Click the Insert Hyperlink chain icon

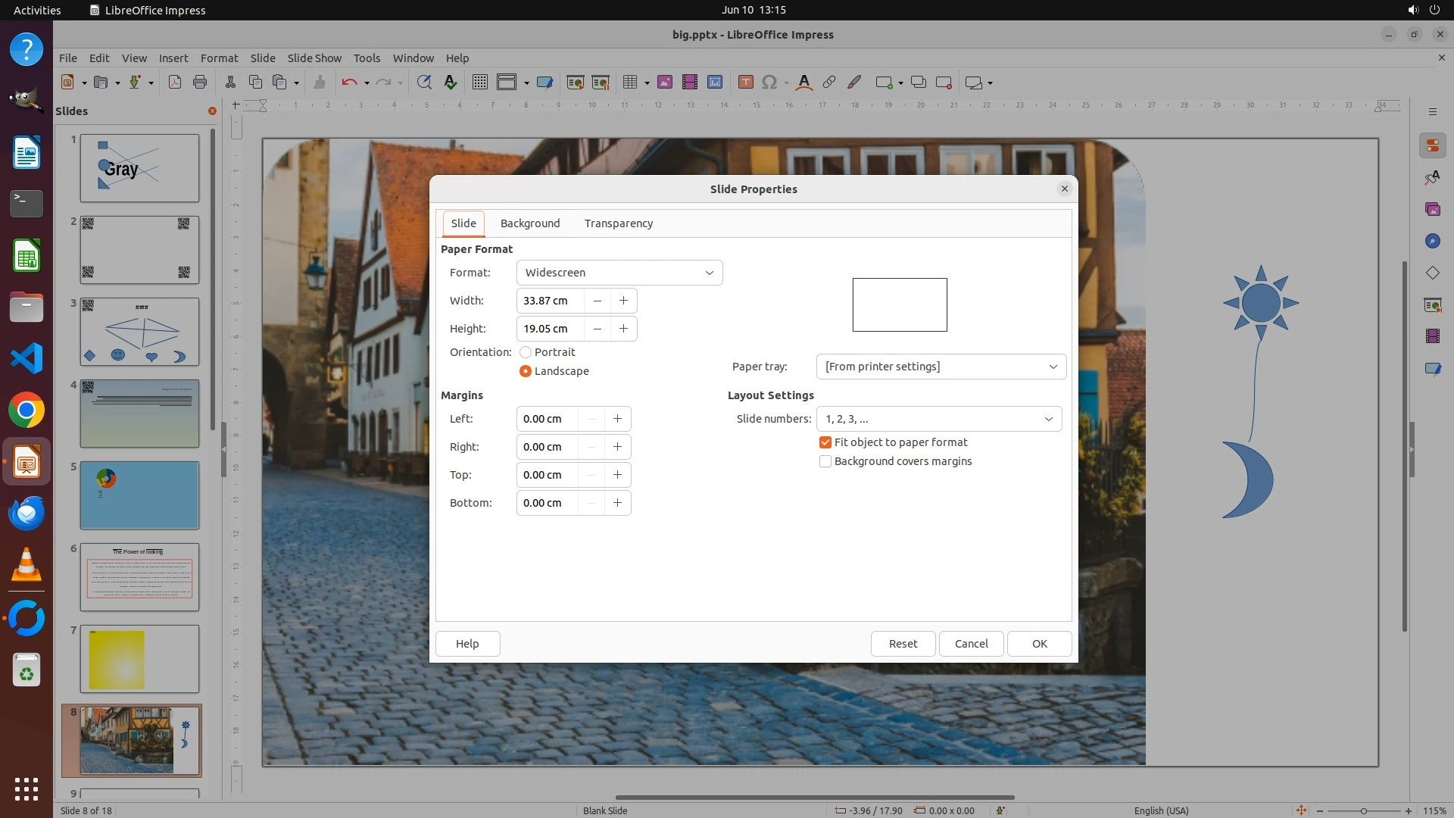coord(829,83)
